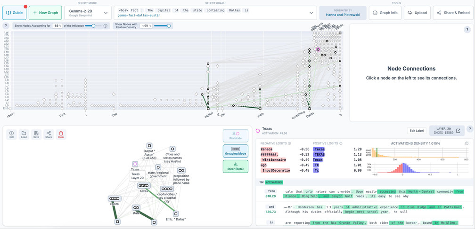Adjust the influence slider handle

[x=93, y=26]
